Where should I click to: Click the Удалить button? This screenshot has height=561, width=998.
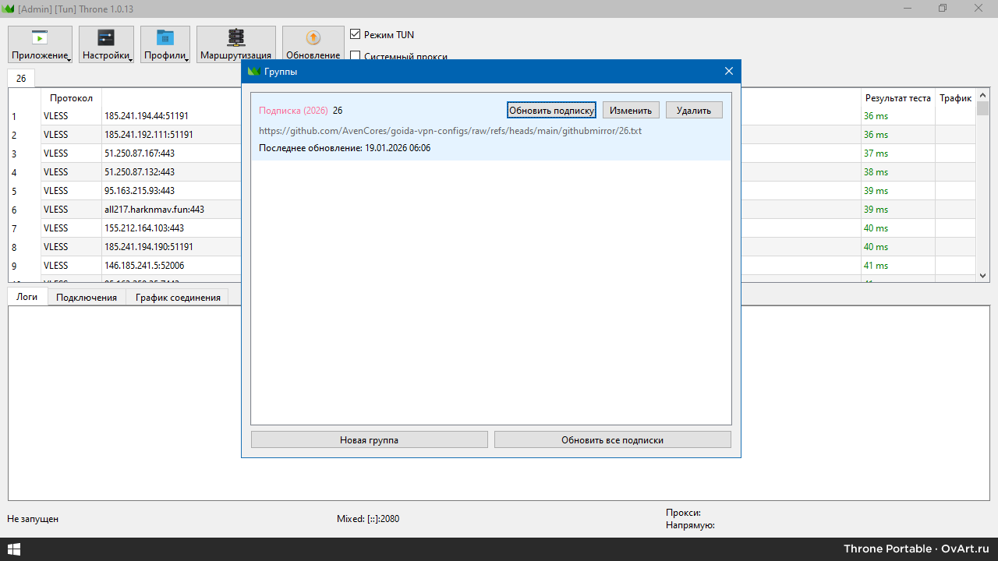(694, 111)
